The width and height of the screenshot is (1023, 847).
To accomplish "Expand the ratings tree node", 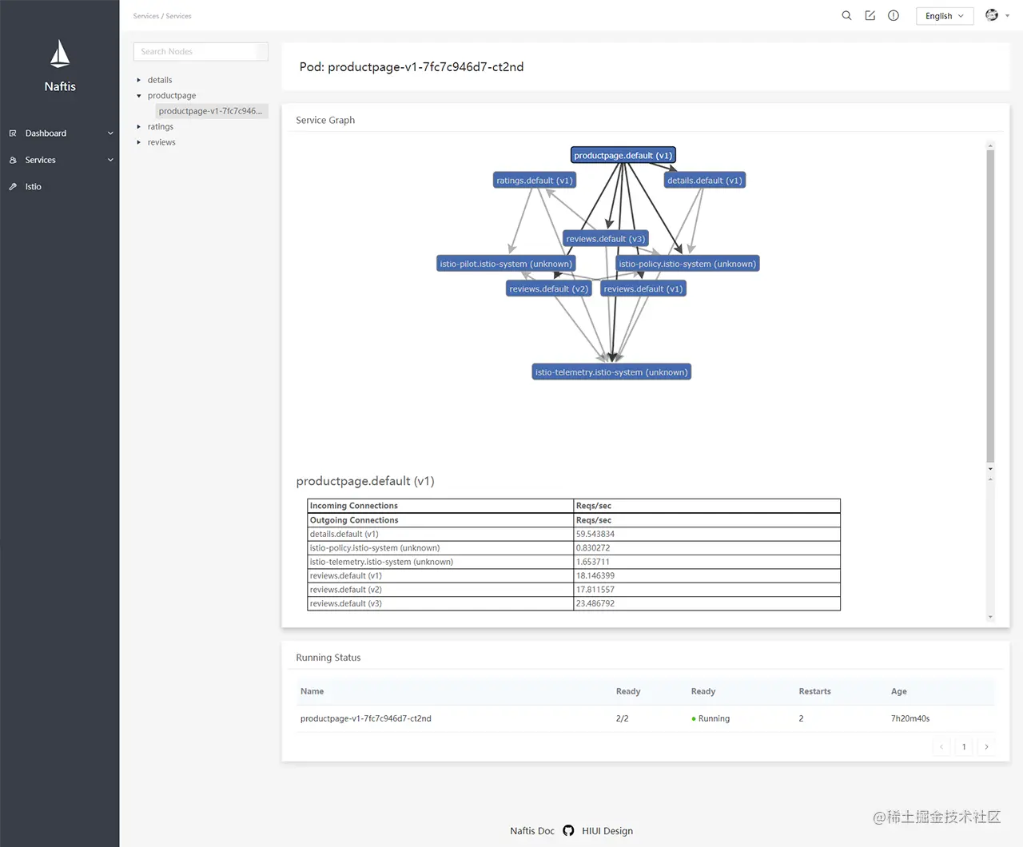I will 139,127.
